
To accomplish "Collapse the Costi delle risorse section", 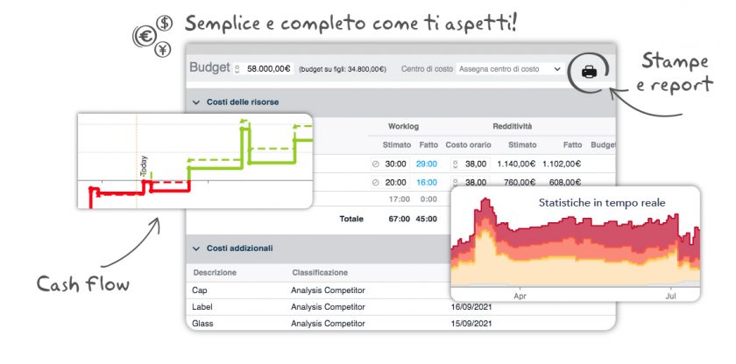I will [196, 102].
